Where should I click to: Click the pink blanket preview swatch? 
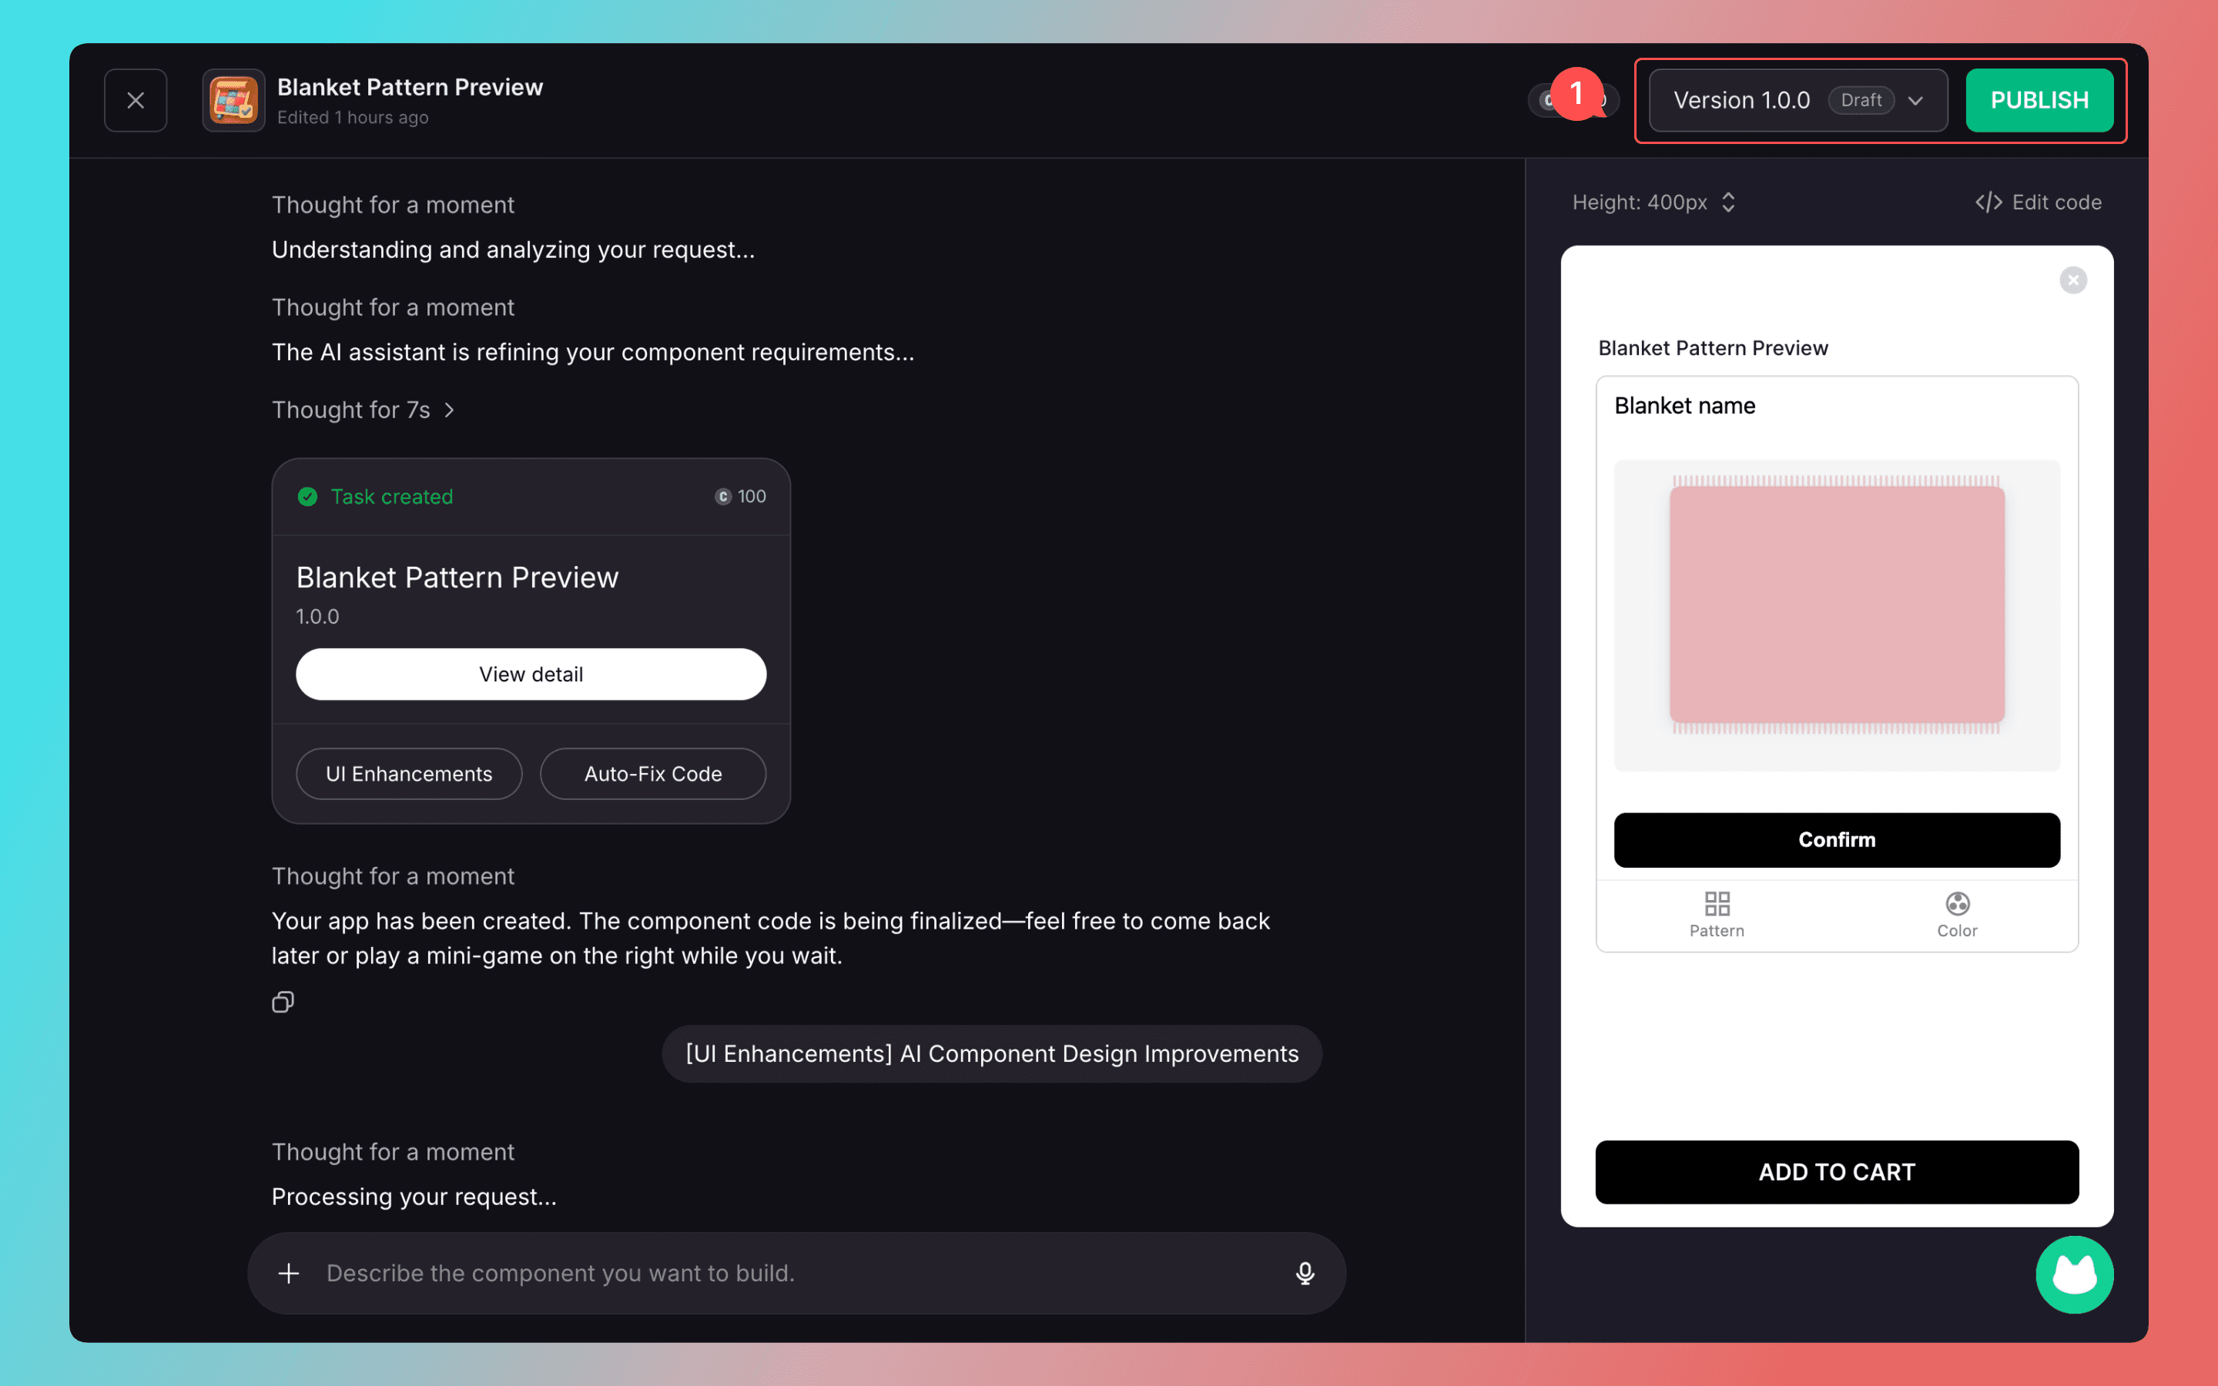[x=1836, y=605]
